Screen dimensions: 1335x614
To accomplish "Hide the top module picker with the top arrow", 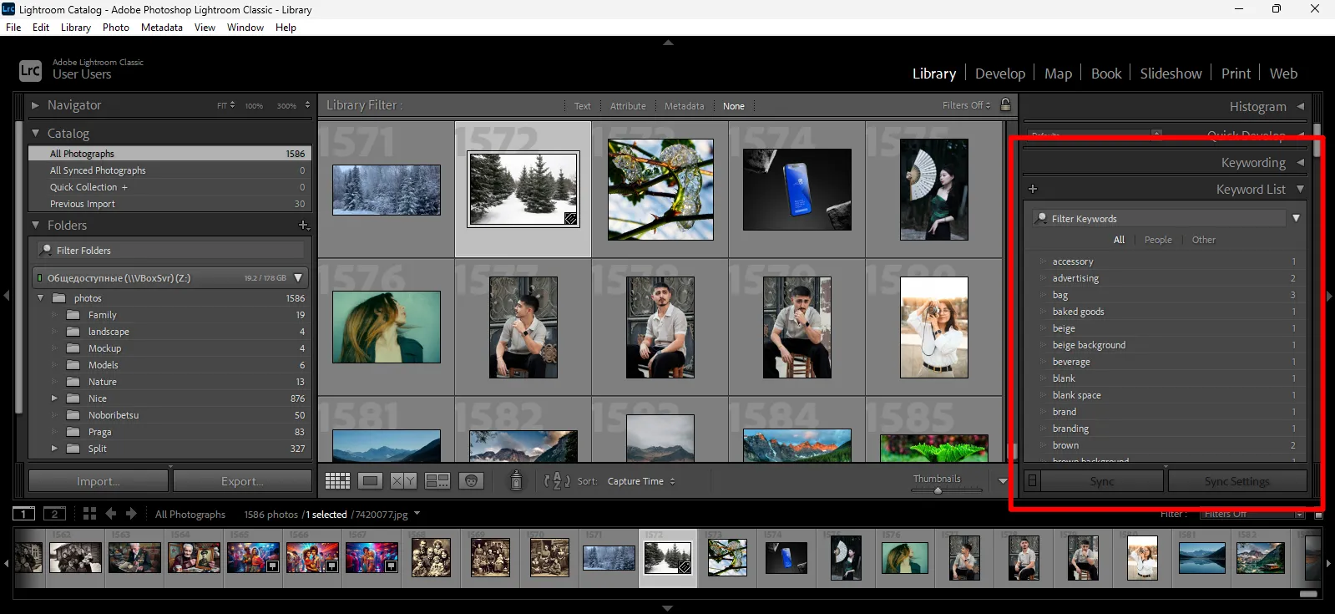I will (x=668, y=42).
